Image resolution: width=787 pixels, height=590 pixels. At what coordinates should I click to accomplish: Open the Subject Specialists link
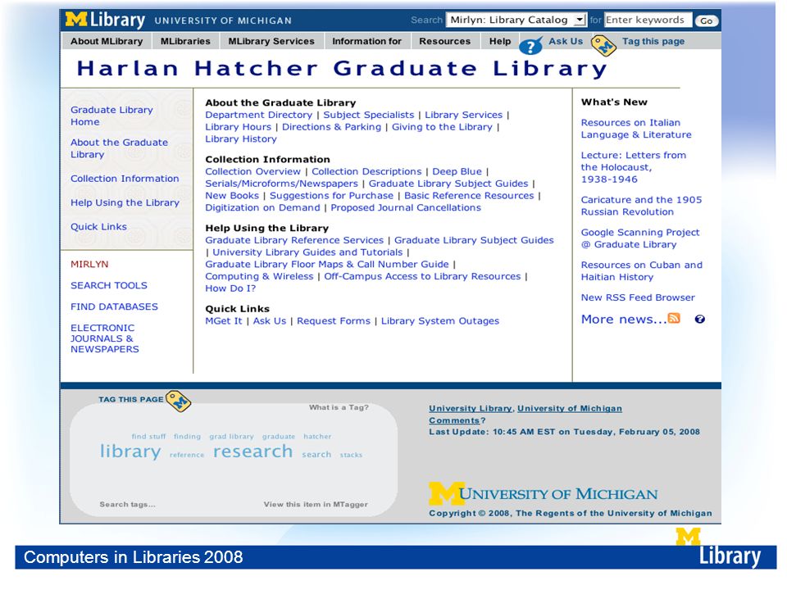[x=368, y=115]
